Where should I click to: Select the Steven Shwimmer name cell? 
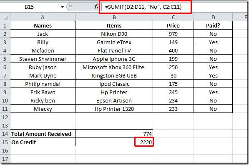point(43,59)
